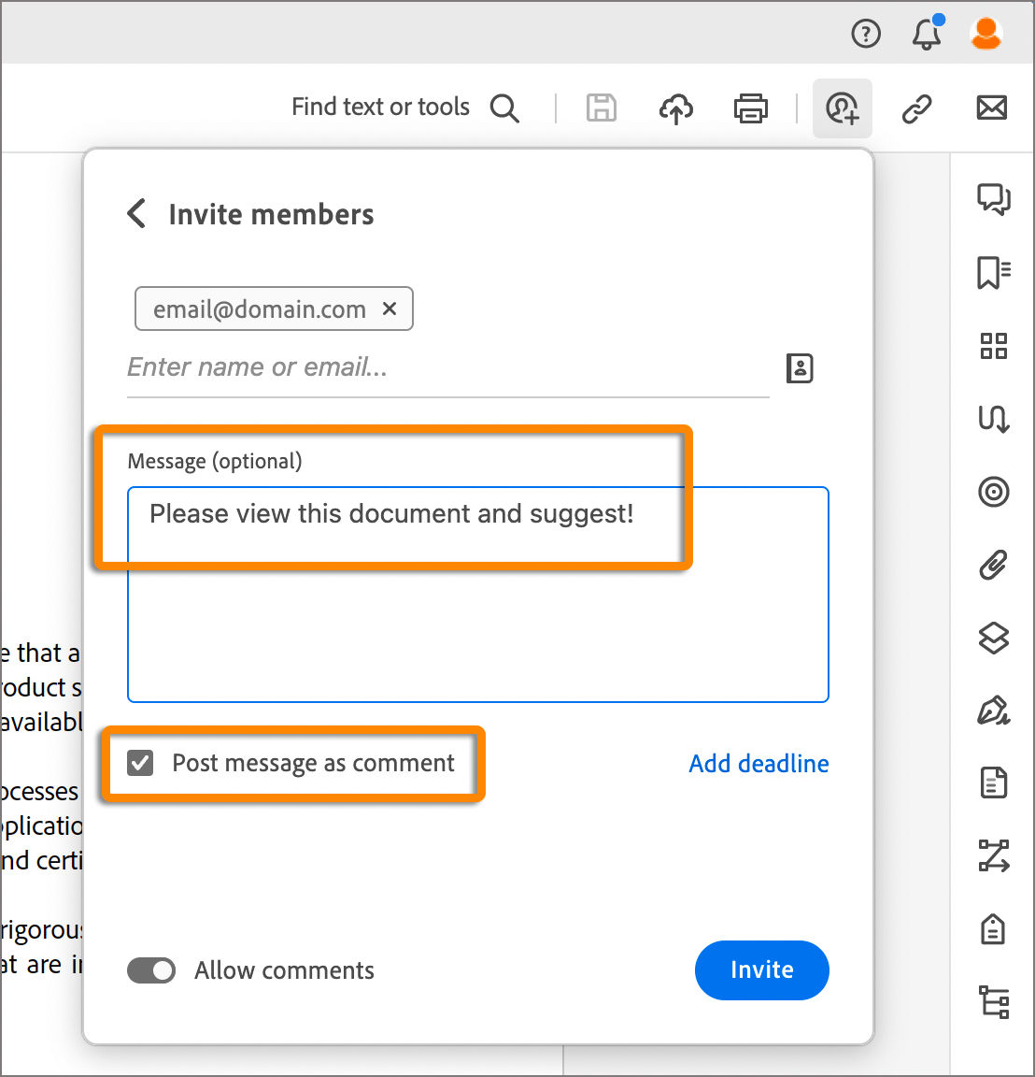The image size is (1035, 1077).
Task: Open the Add deadline link
Action: [758, 764]
